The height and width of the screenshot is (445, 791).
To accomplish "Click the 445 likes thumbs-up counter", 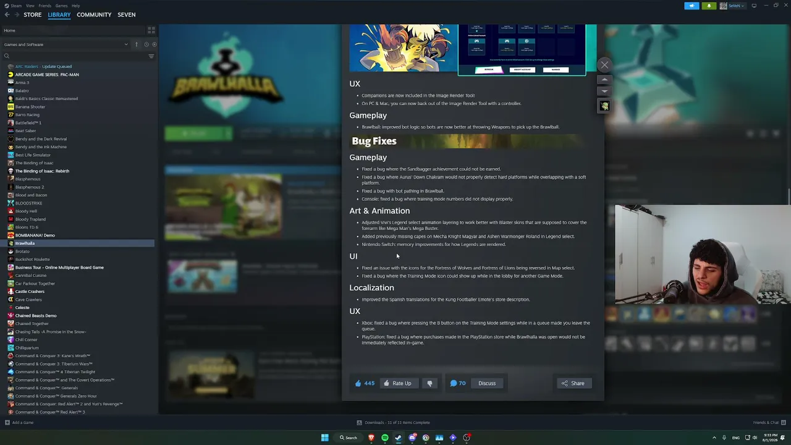I will (x=365, y=383).
